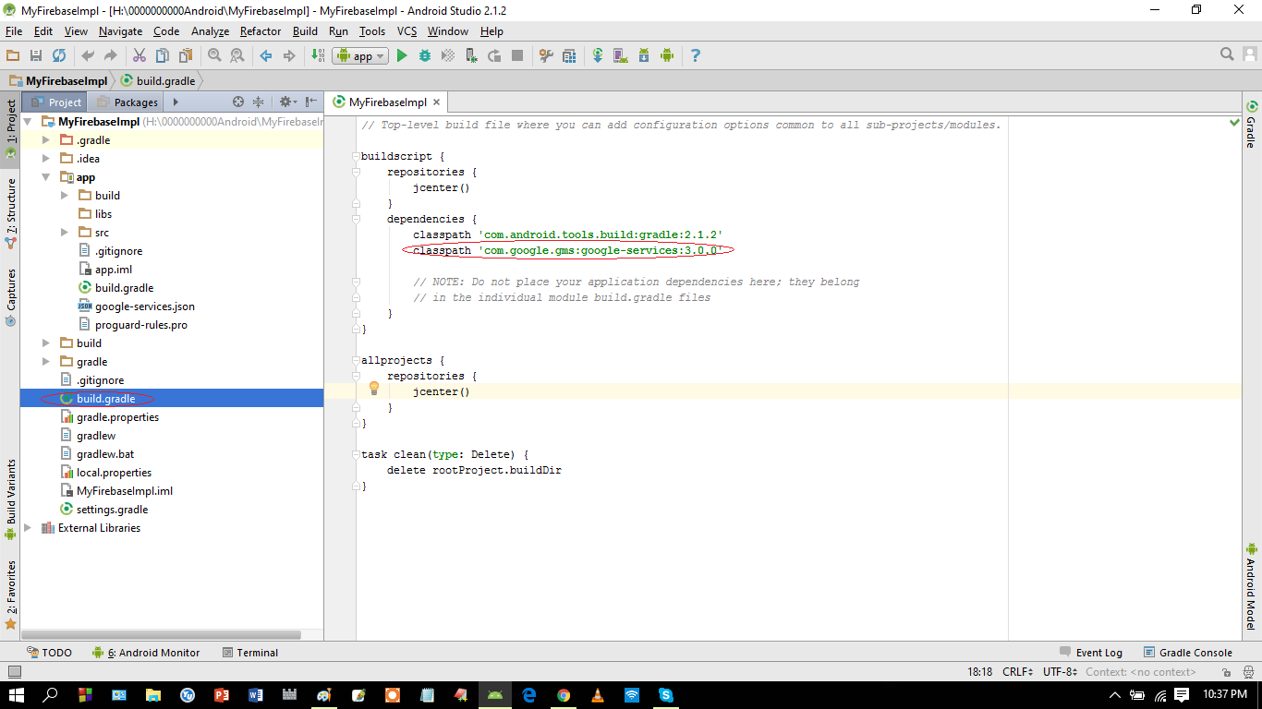Select settings.gradle in the project tree
This screenshot has height=709, width=1262.
103,510
